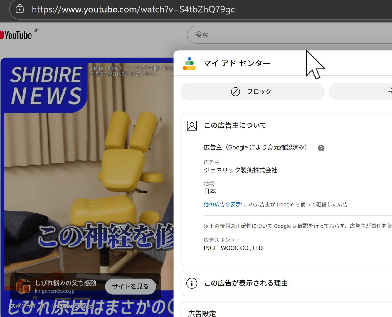
Task: Expand この広告が表示される理由 section
Action: (x=286, y=283)
